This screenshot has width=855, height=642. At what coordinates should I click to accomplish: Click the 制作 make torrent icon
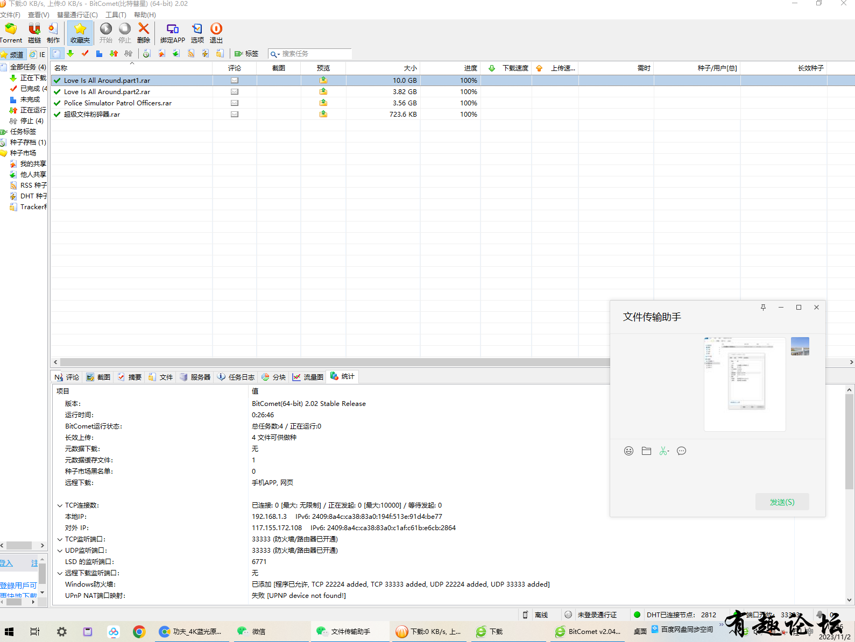[x=53, y=33]
